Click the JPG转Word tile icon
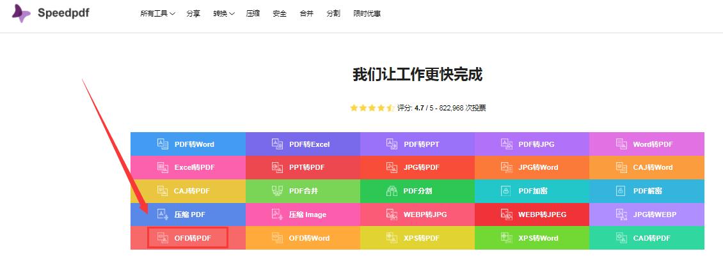The width and height of the screenshot is (723, 256). [x=507, y=167]
